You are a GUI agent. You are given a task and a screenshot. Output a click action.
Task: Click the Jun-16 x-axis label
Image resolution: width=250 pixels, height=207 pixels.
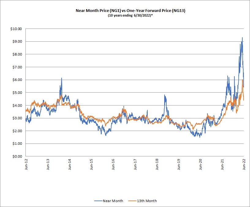(113, 164)
